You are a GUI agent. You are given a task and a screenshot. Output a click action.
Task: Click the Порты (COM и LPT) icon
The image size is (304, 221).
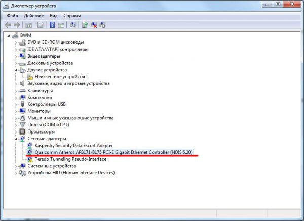[x=22, y=125]
